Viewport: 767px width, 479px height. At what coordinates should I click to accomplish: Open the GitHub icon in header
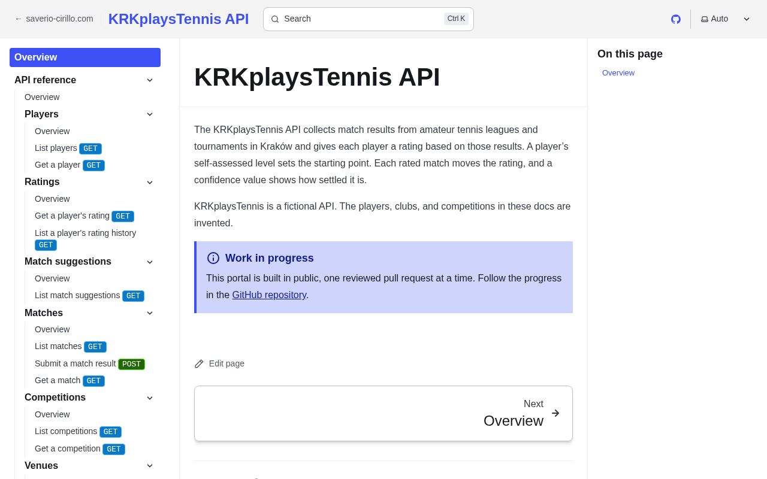point(676,19)
